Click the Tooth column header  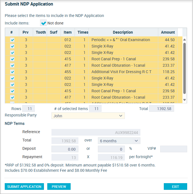40,32
